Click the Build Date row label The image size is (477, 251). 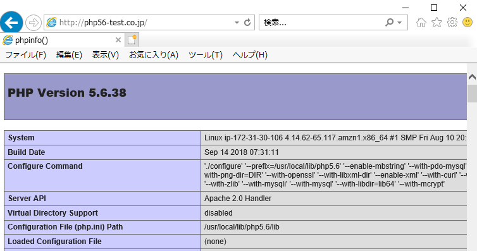pos(27,152)
